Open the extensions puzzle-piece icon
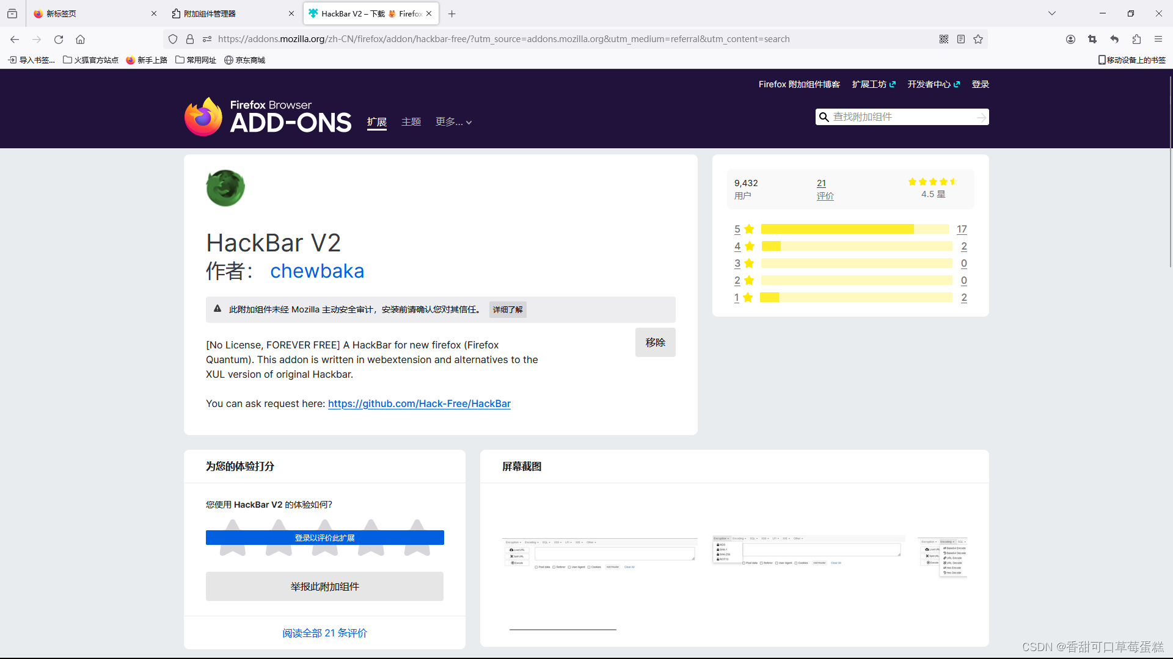This screenshot has width=1173, height=659. pyautogui.click(x=1136, y=39)
